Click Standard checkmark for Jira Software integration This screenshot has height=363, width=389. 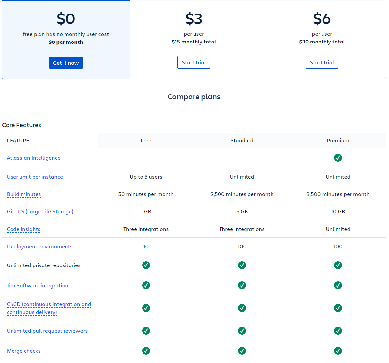click(x=242, y=285)
